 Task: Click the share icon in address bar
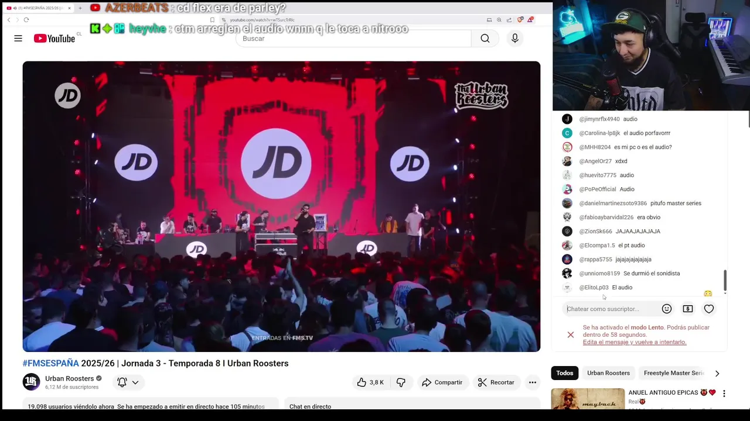509,20
